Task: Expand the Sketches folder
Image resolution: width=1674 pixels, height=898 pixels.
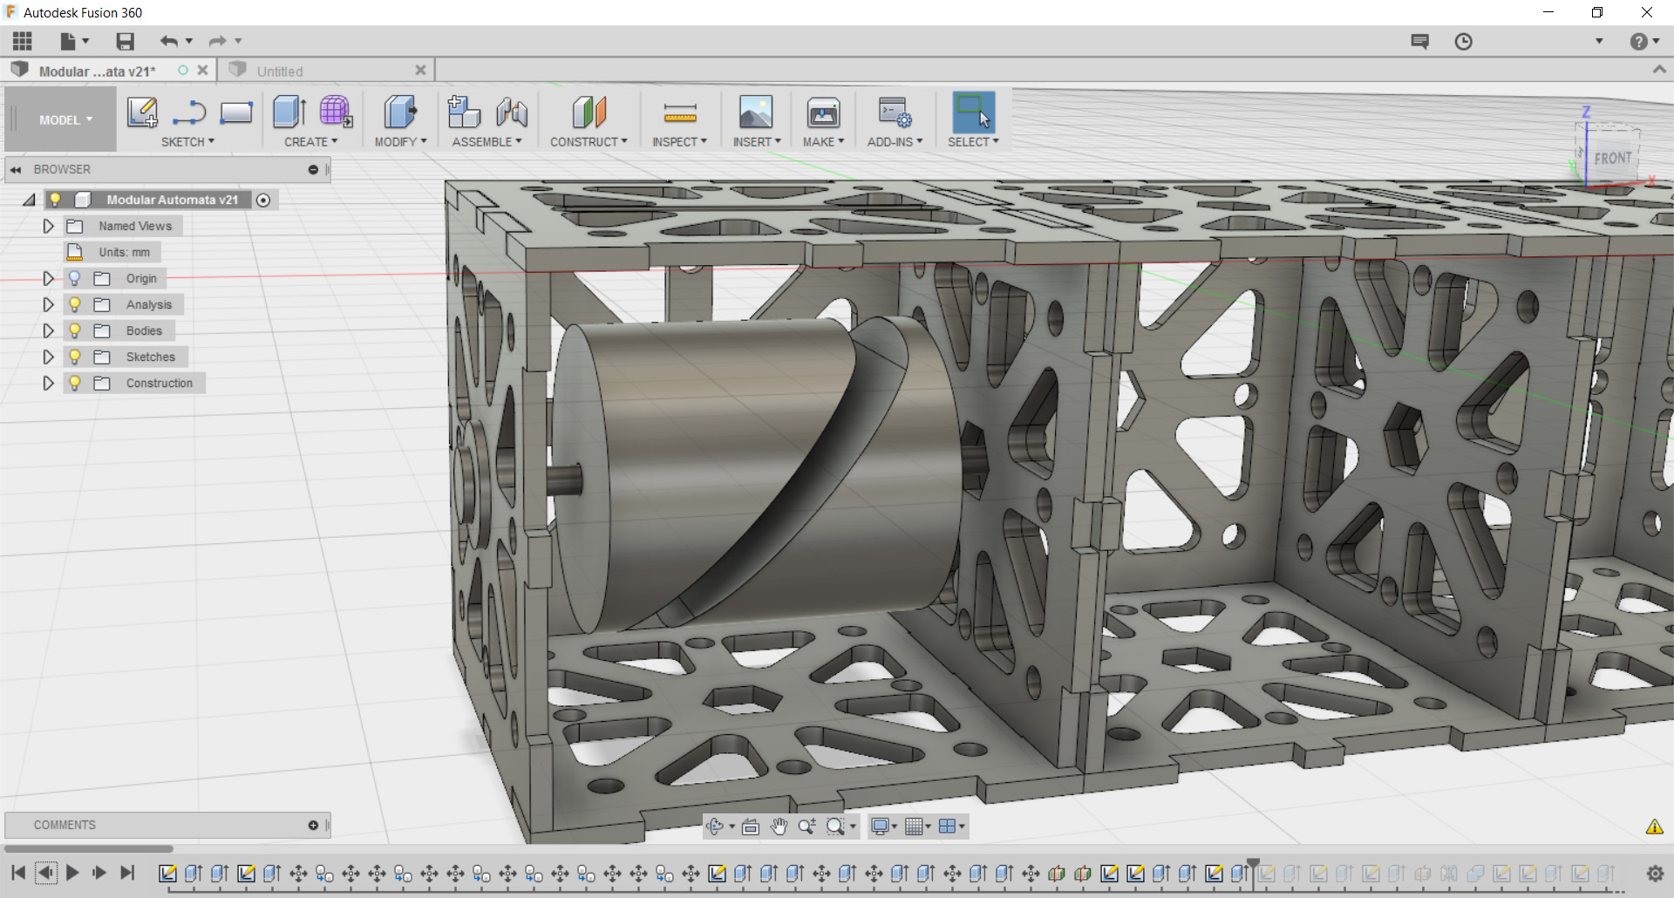Action: coord(48,357)
